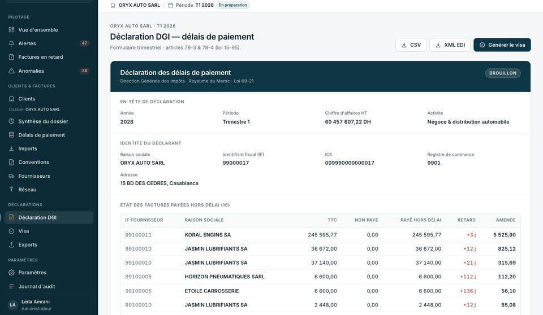Click the +3 j retard value
Image resolution: width=543 pixels, height=315 pixels.
click(471, 235)
